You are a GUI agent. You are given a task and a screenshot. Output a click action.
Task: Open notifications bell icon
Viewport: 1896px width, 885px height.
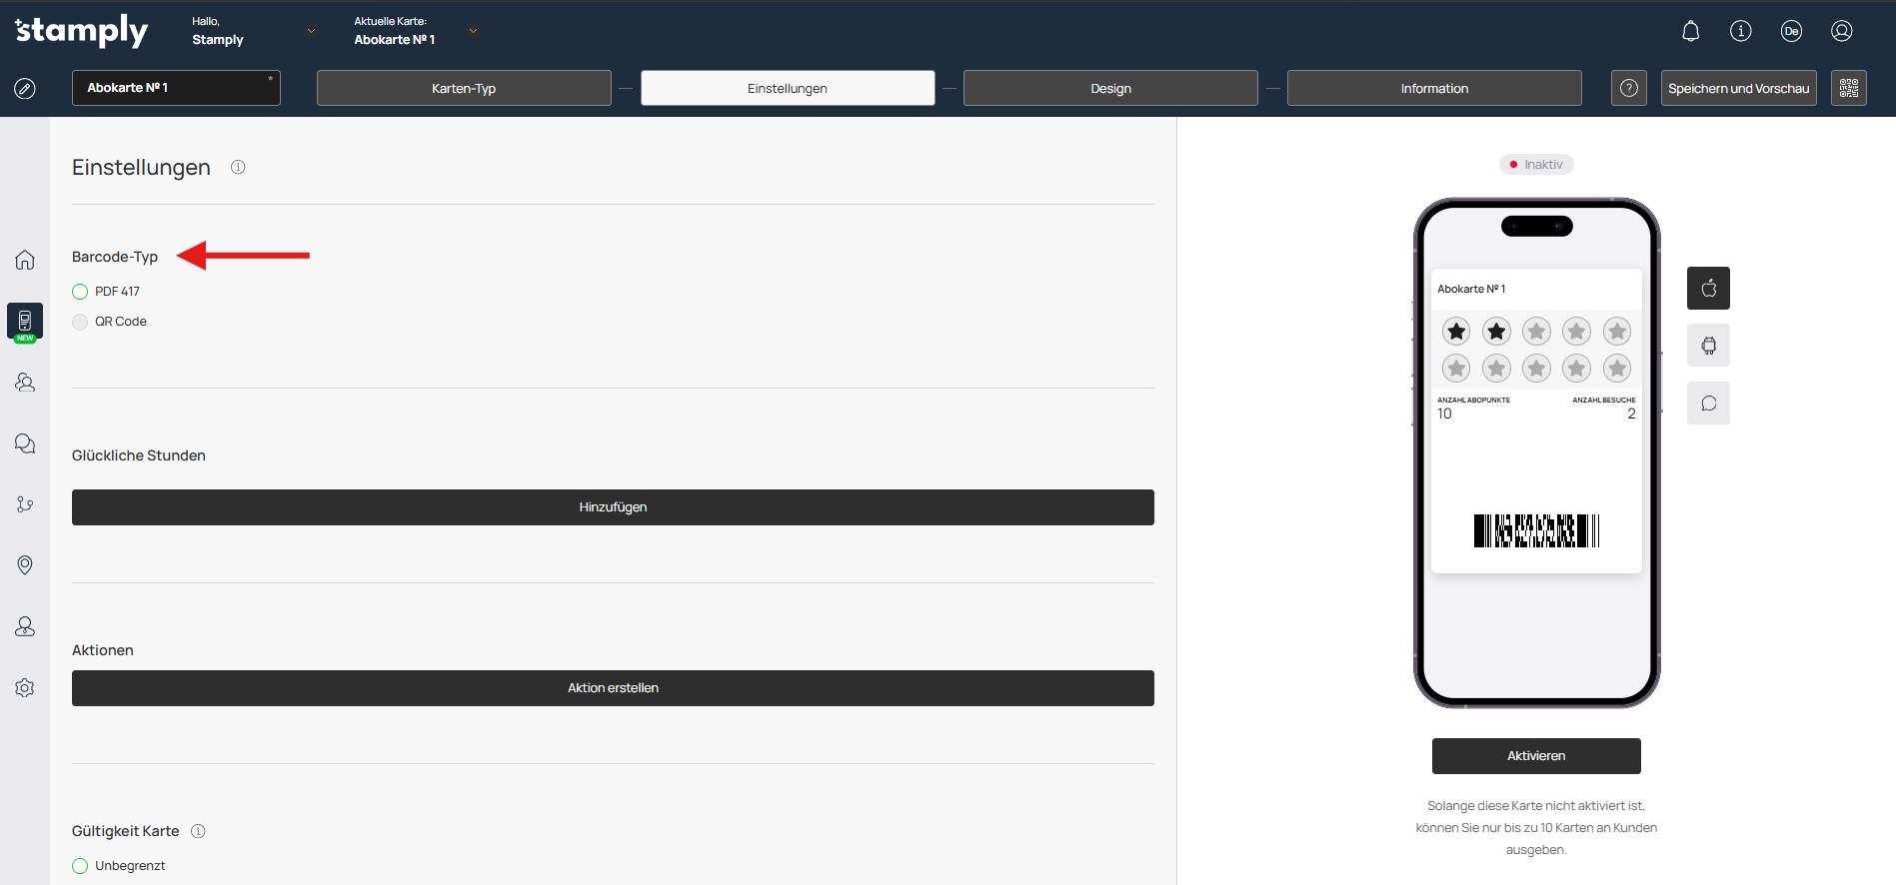tap(1690, 31)
